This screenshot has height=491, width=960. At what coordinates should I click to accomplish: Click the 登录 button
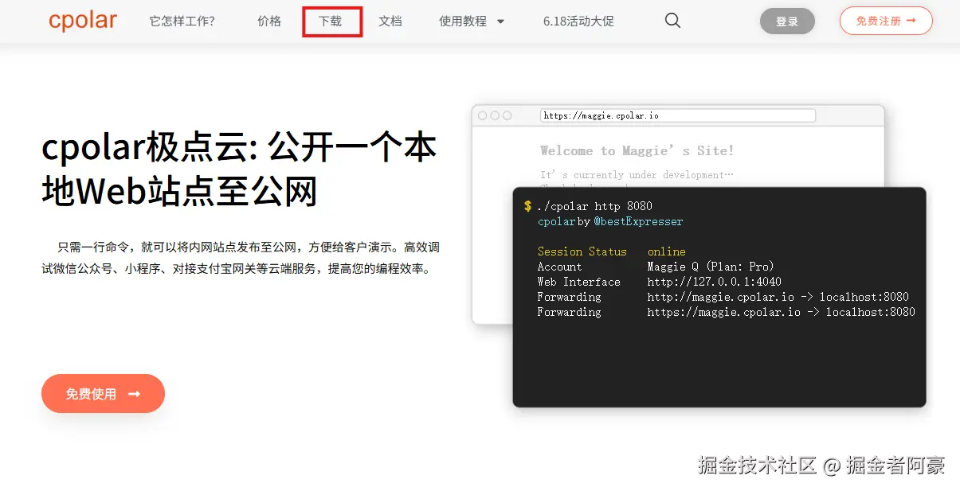click(x=787, y=21)
